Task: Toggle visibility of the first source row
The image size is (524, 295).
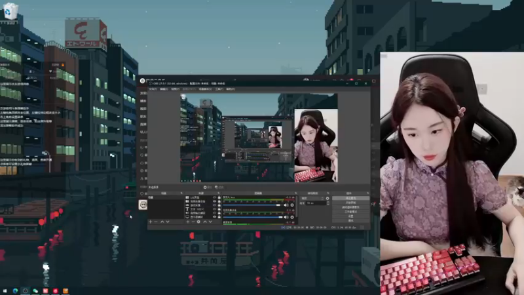Action: [x=215, y=198]
